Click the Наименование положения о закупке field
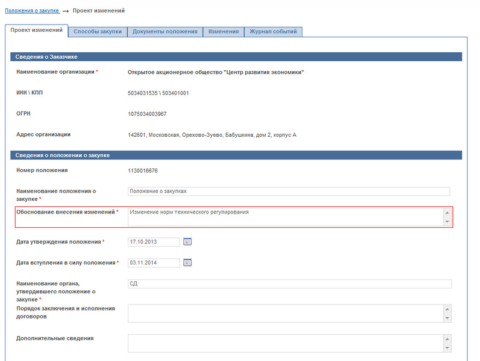 pos(288,191)
